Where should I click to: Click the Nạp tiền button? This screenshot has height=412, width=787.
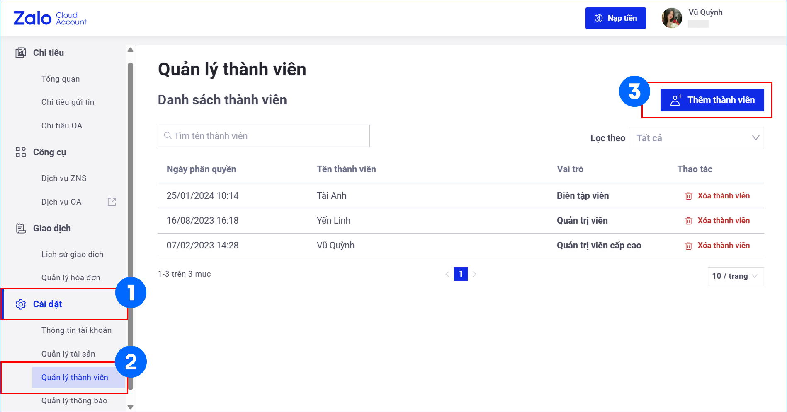pos(615,18)
